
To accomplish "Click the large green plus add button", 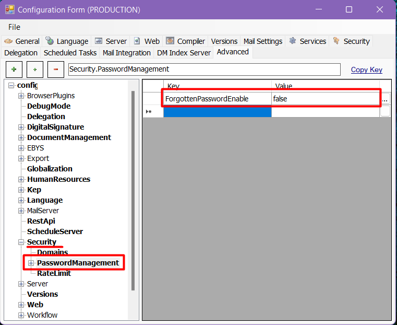I will 14,69.
